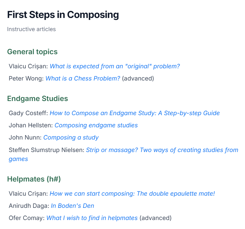Open John Nunn's "Composing a study" article
This screenshot has height=229, width=245.
pos(71,138)
